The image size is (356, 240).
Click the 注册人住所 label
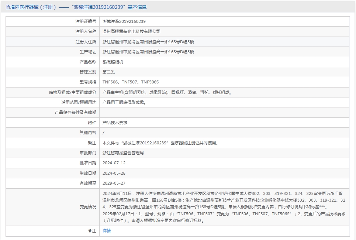pyautogui.click(x=86, y=42)
